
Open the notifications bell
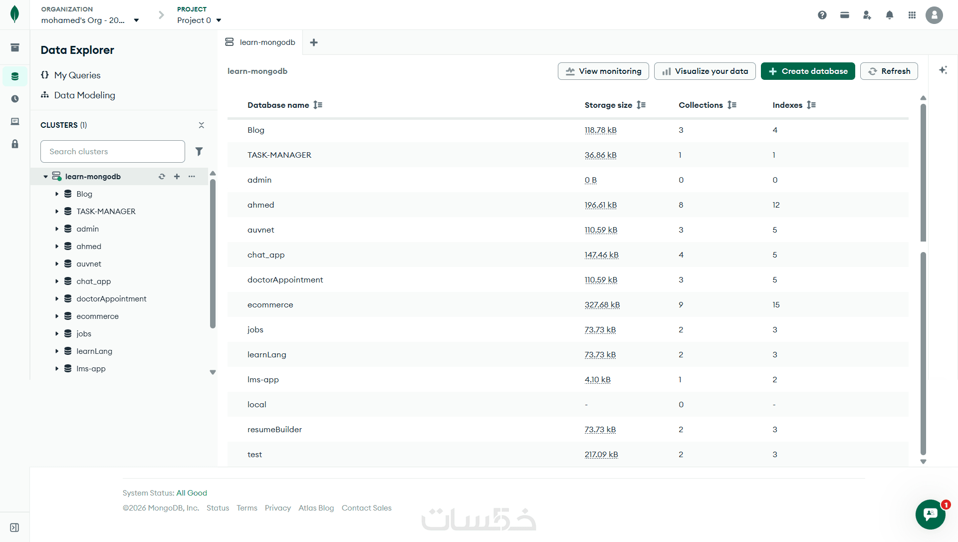coord(889,15)
